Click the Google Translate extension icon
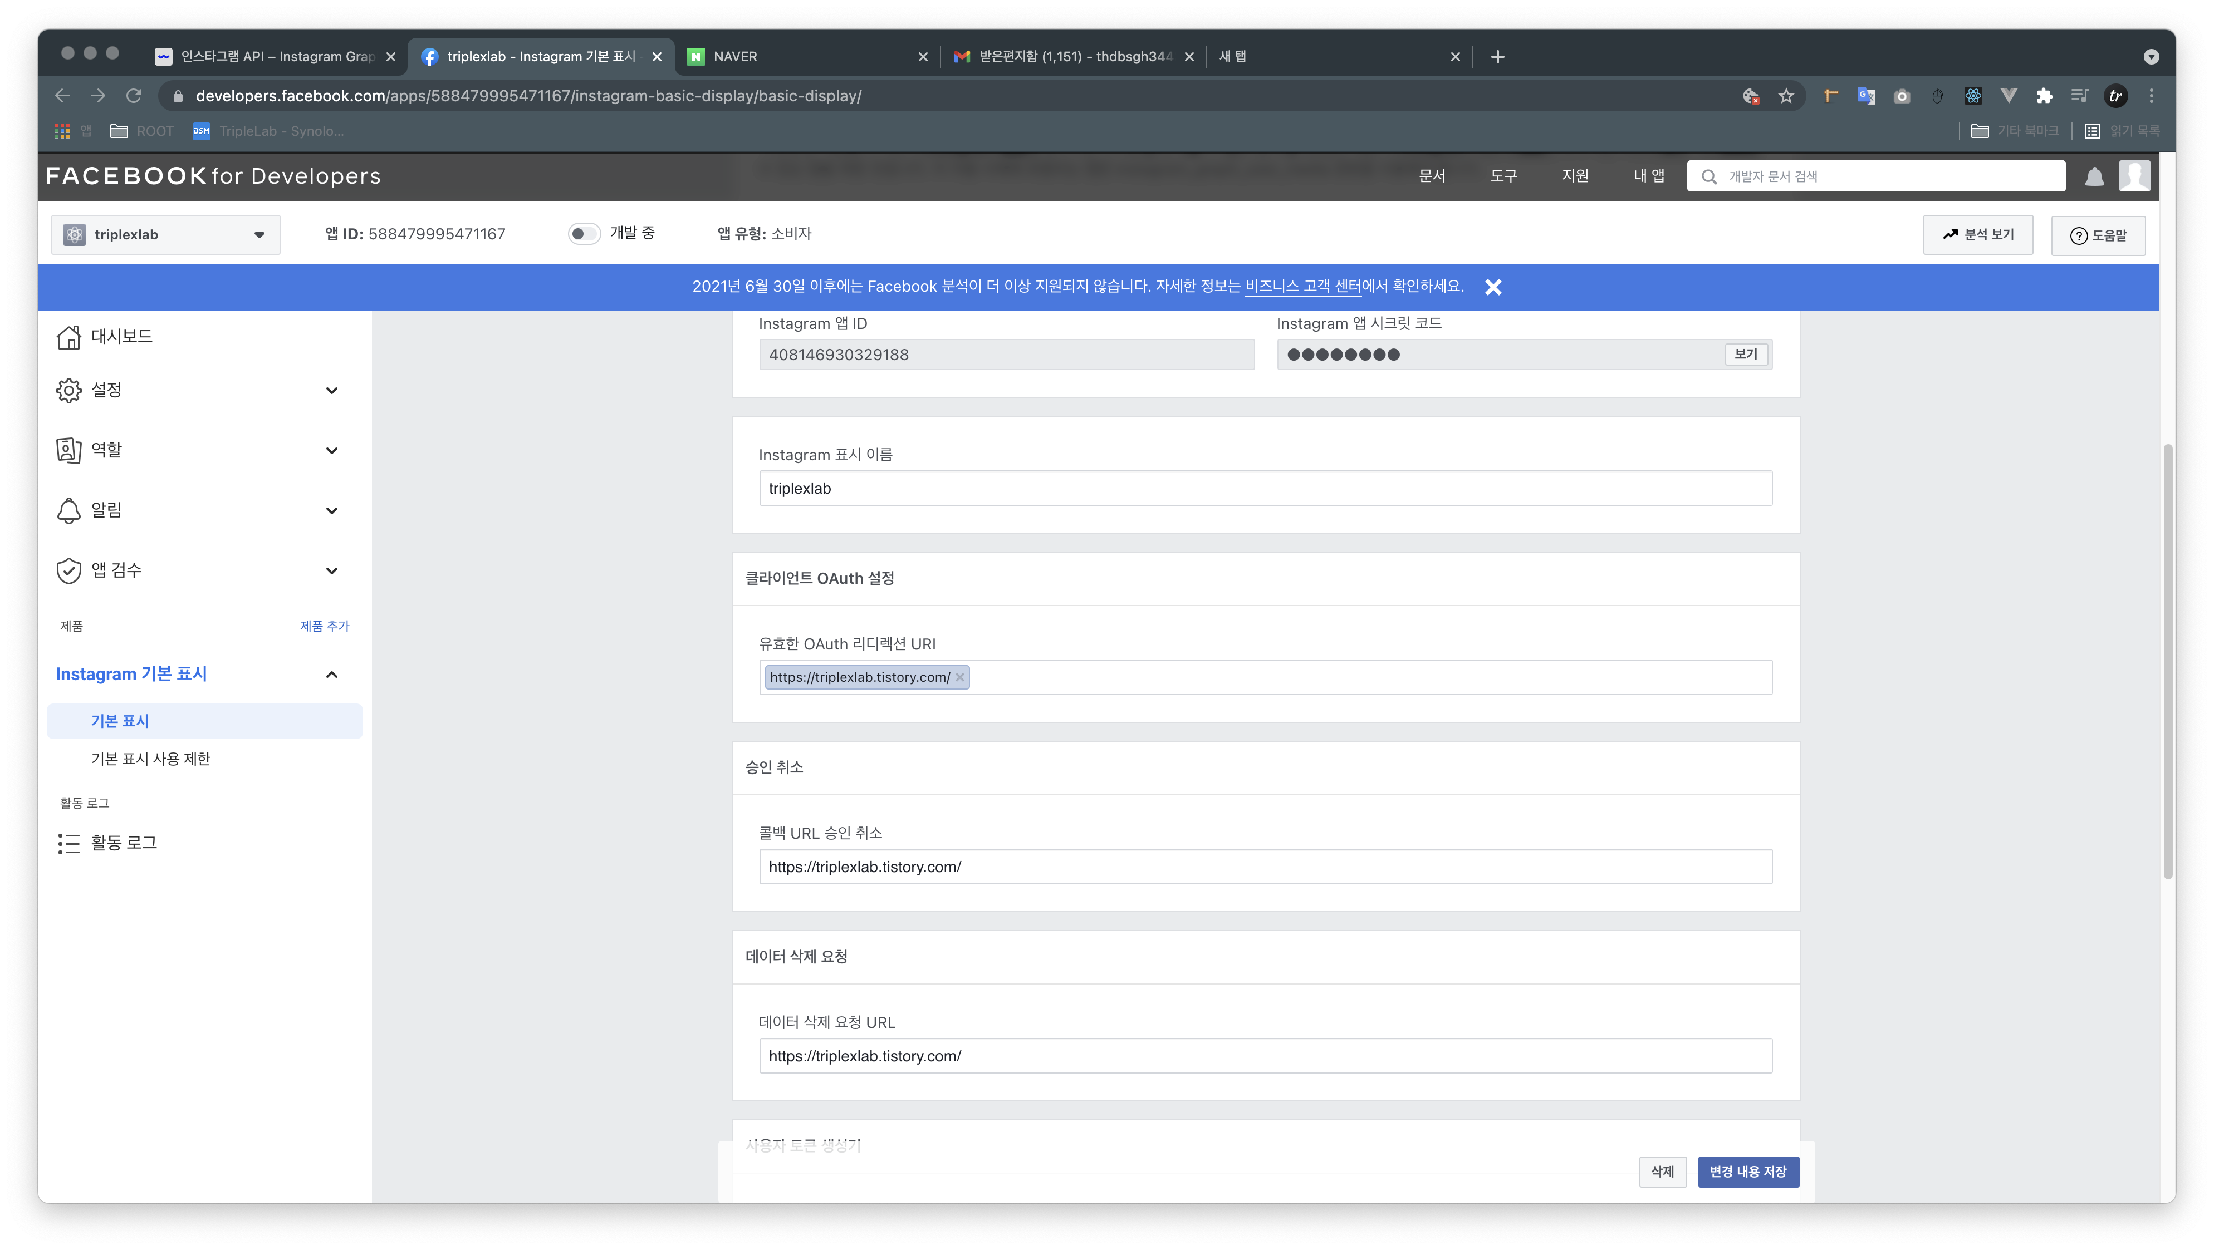 pyautogui.click(x=1866, y=96)
